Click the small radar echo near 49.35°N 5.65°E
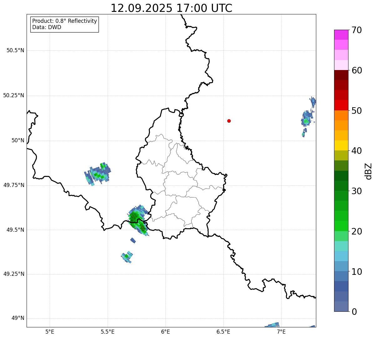Image resolution: width=376 pixels, height=338 pixels. click(127, 256)
